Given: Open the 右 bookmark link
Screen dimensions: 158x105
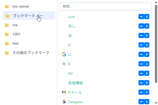Looking at the screenshot, I should (70, 36).
